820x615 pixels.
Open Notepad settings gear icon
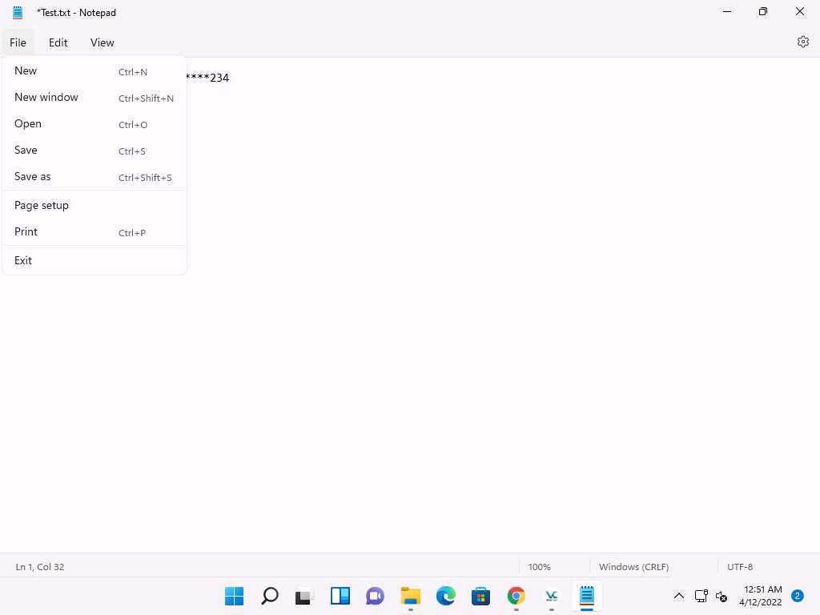802,42
